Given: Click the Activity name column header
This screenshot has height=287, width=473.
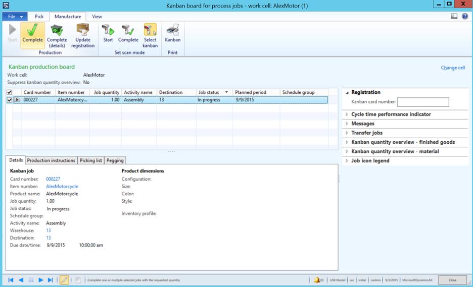Looking at the screenshot, I should coord(139,92).
